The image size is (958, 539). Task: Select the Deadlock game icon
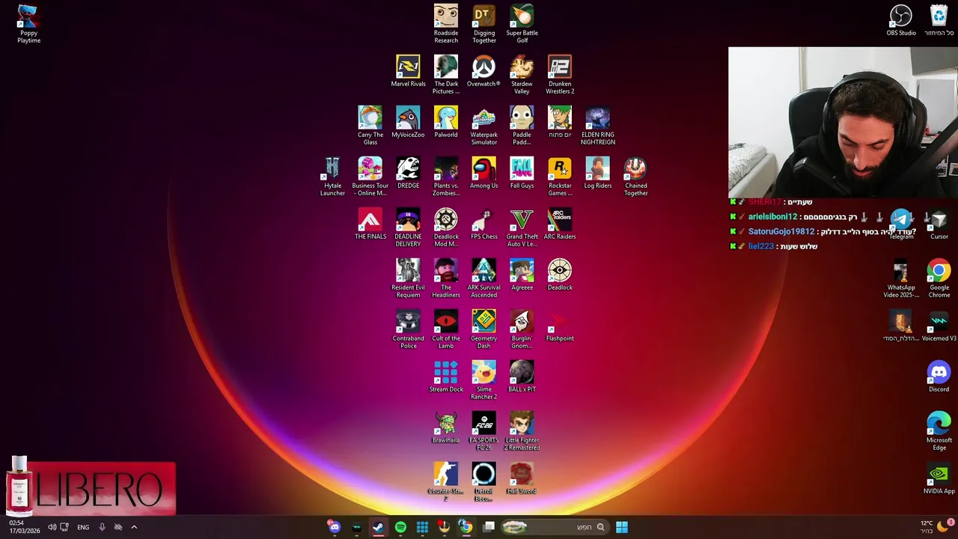click(560, 275)
